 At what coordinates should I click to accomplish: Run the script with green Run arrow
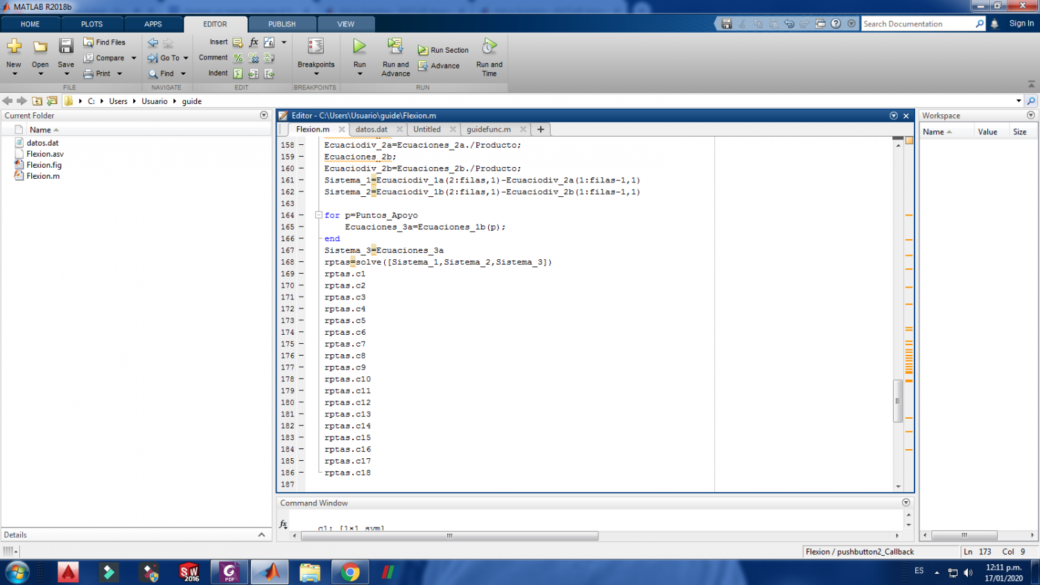tap(359, 46)
